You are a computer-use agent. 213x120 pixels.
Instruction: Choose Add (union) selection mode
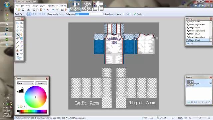tap(33, 14)
